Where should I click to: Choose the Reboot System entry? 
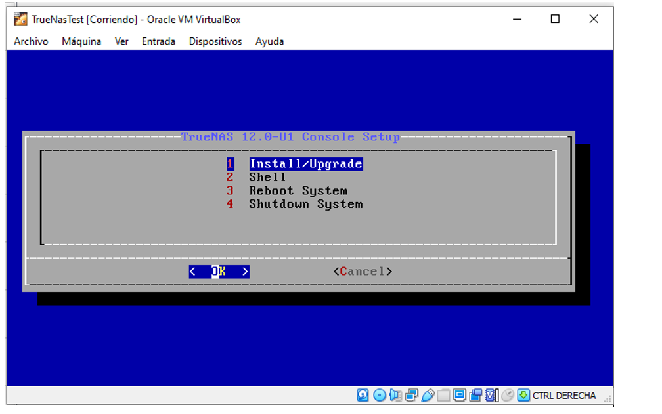point(298,190)
